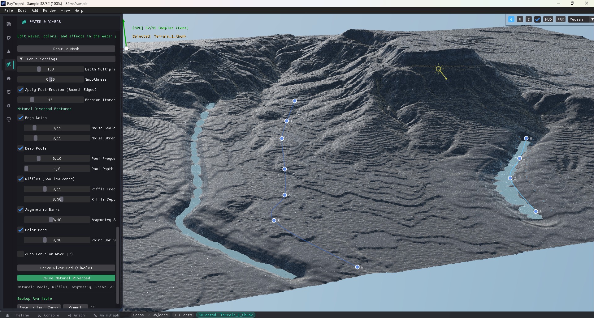Open the monitor display sidebar icon
594x318 pixels.
[x=9, y=119]
